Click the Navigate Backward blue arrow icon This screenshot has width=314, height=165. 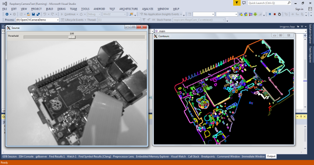[7, 14]
